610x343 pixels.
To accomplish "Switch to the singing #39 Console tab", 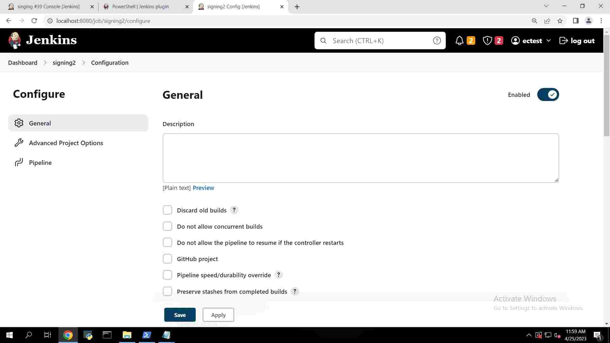I will coord(48,6).
